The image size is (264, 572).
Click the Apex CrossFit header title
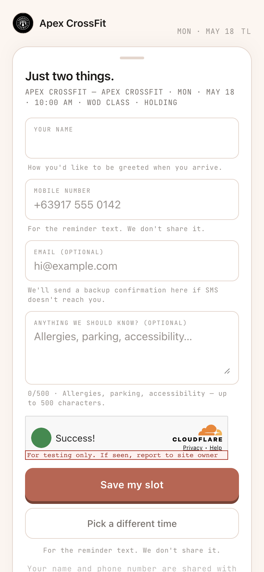tap(73, 23)
